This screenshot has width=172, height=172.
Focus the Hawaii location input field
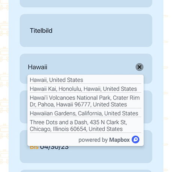tap(80, 67)
